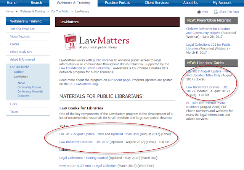Click the Webinars & Training sidebar header
This screenshot has height=170, width=244.
[28, 21]
